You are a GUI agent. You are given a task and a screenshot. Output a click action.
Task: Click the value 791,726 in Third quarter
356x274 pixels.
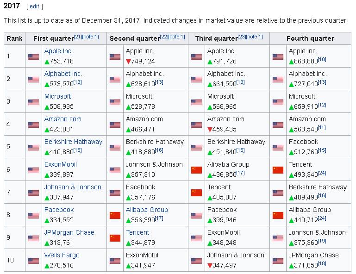point(225,61)
